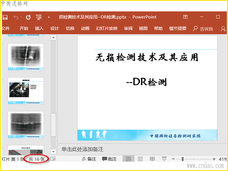Toggle the 批注 comments pane button
This screenshot has height=171, width=228.
[109, 159]
